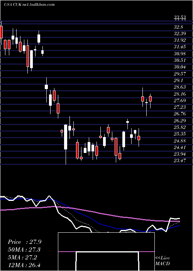Select the 30.51 price label
Image resolution: width=193 pixels, height=271 pixels.
coord(180,60)
